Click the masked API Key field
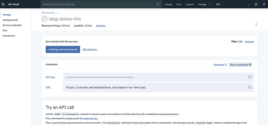This screenshot has height=125, width=268. [x=158, y=77]
